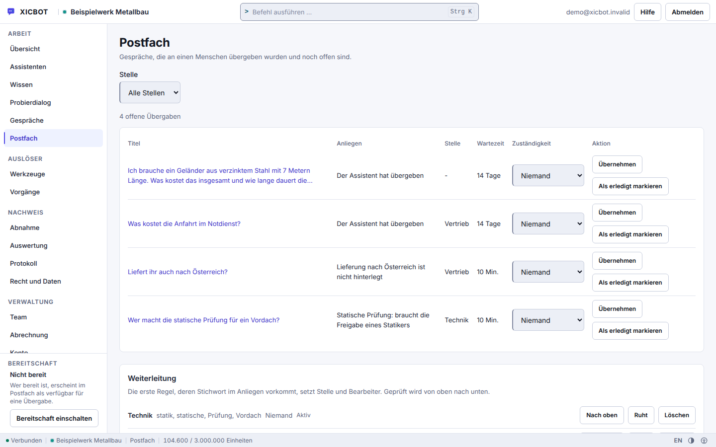Viewport: 716px width, 447px height.
Task: Click Übernehmen for the Österreich delivery row
Action: click(x=617, y=261)
